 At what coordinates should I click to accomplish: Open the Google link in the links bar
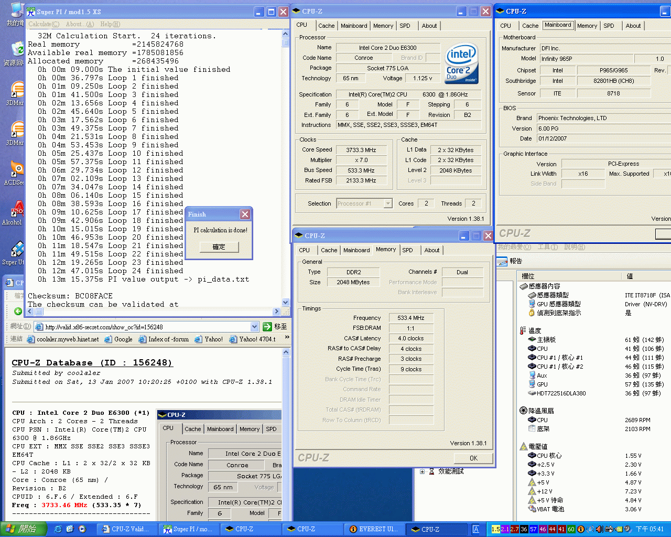pyautogui.click(x=118, y=339)
